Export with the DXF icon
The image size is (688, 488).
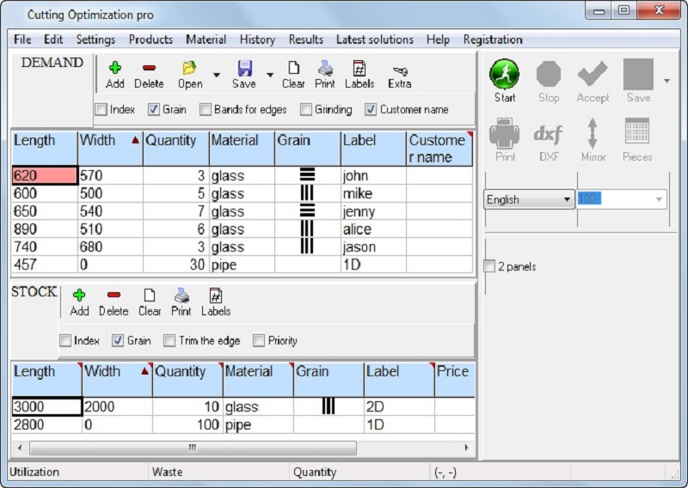(549, 134)
